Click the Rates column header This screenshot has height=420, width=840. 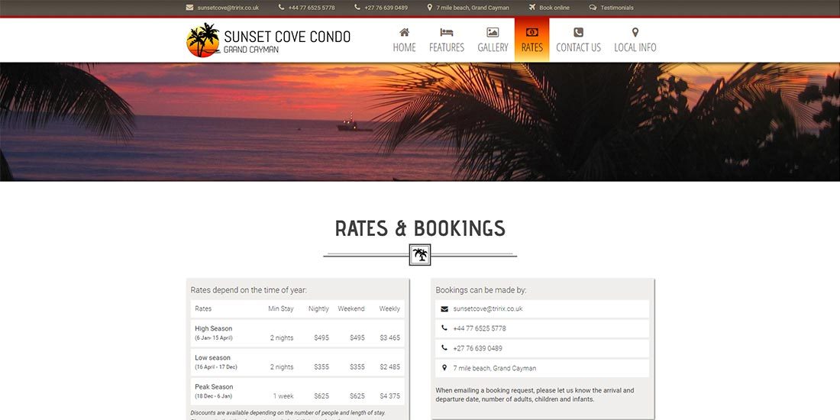tap(203, 309)
